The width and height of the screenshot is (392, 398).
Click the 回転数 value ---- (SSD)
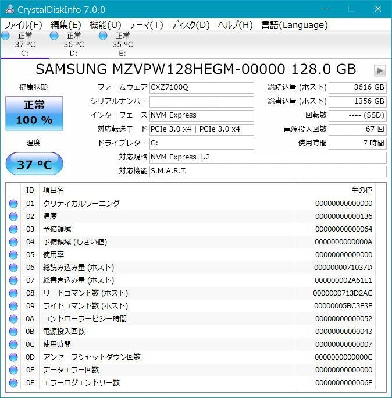click(358, 115)
